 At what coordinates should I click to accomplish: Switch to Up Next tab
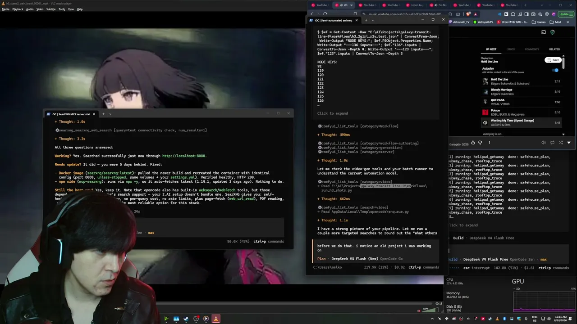491,49
